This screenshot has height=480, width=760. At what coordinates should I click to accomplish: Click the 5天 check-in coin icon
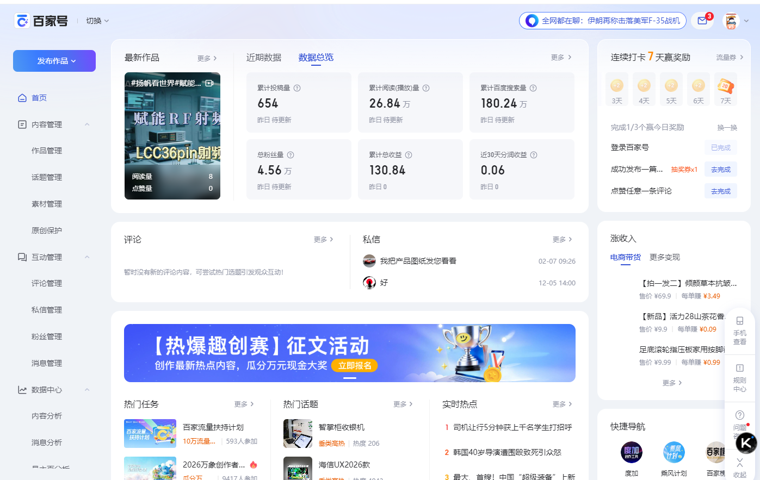671,85
